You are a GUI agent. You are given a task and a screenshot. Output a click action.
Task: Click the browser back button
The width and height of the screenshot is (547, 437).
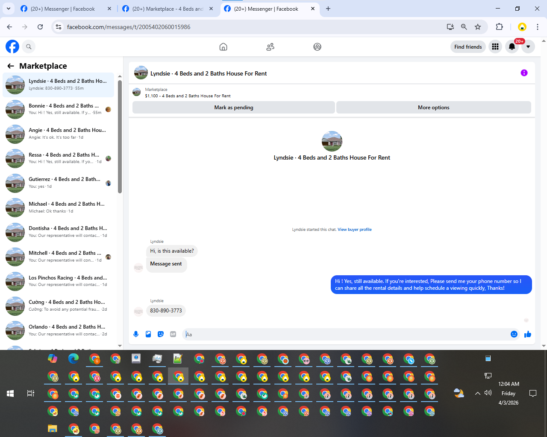click(x=9, y=27)
